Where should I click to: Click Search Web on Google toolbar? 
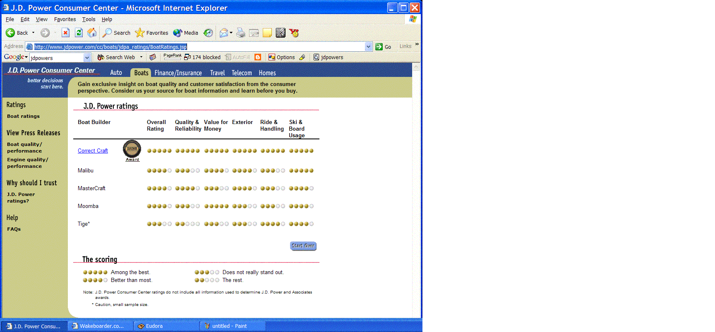point(116,57)
